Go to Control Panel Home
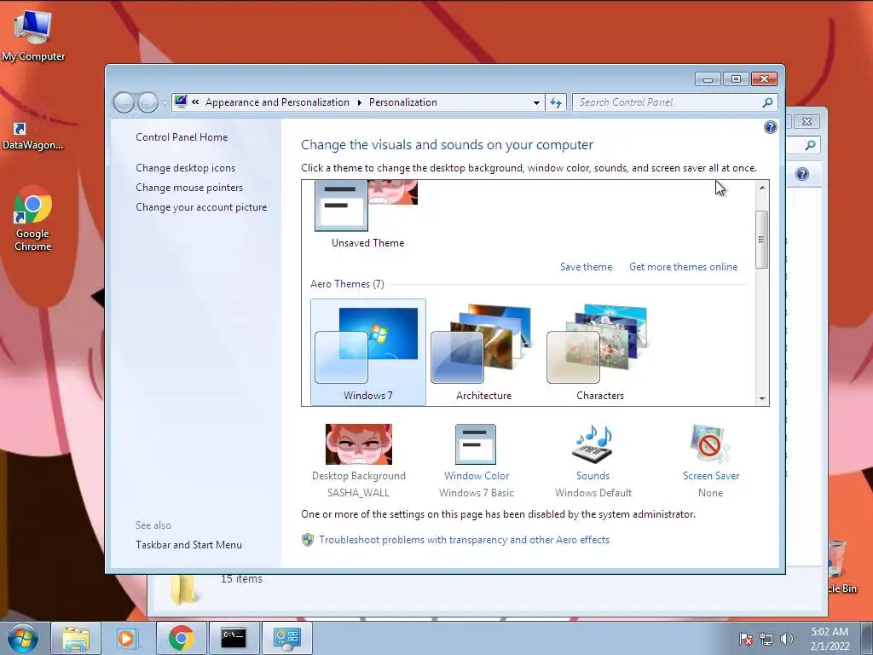The height and width of the screenshot is (655, 873). (x=182, y=137)
